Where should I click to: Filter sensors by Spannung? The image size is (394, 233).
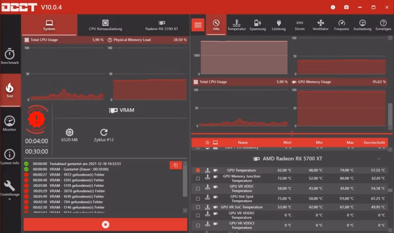pos(258,25)
